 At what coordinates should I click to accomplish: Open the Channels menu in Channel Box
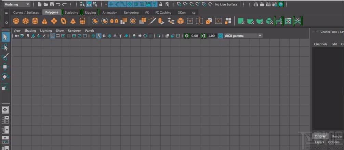[x=320, y=44]
